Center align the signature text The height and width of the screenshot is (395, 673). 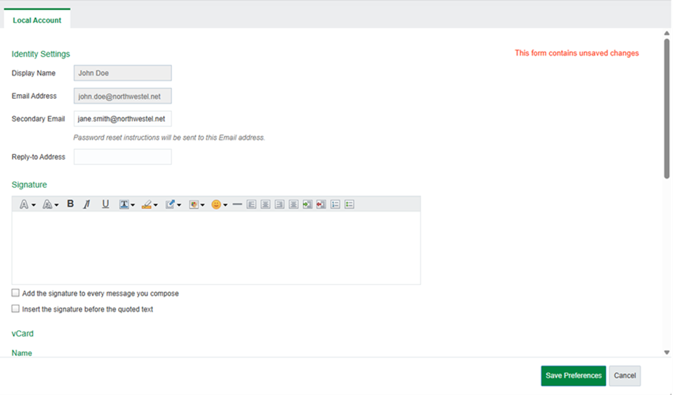[x=266, y=204]
